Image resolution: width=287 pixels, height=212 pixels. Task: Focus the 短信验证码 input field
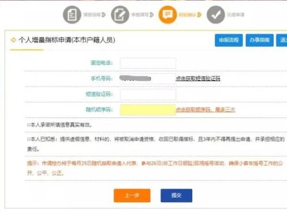click(x=148, y=95)
